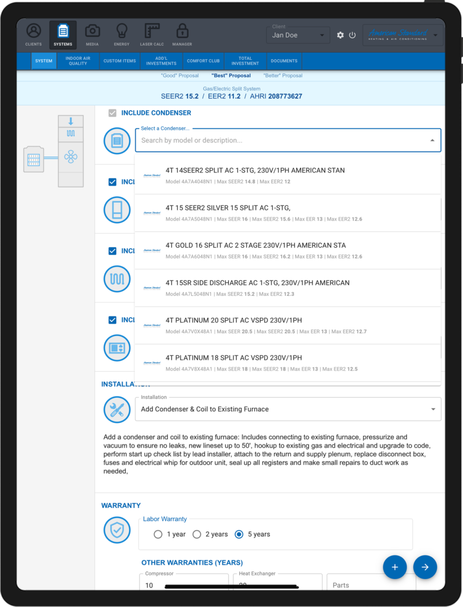This screenshot has width=463, height=607.
Task: Click the installation tools circle icon
Action: (x=117, y=410)
